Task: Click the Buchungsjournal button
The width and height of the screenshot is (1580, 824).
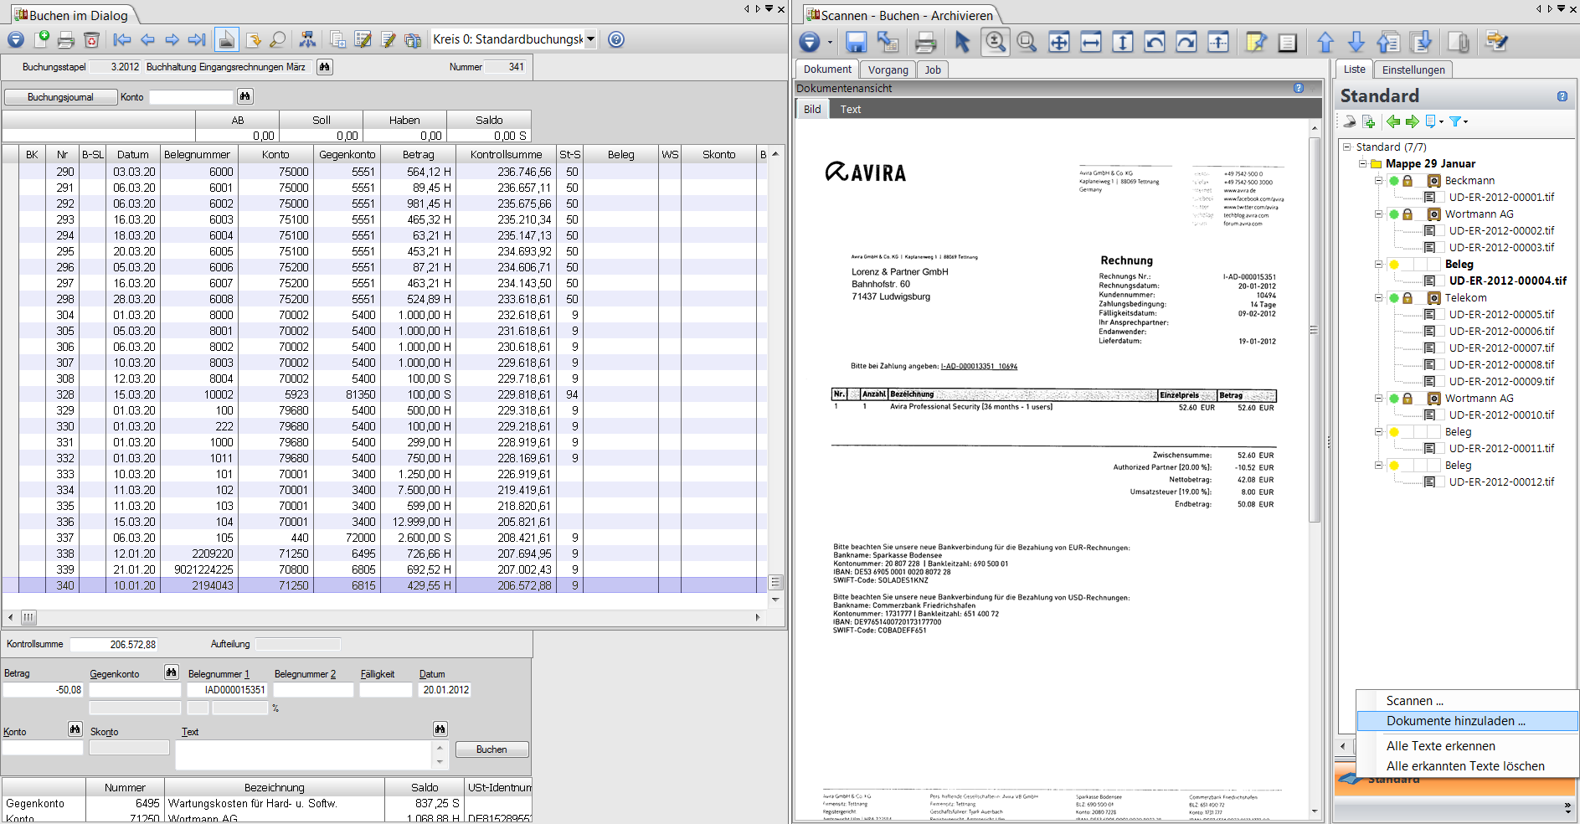Action: [60, 97]
